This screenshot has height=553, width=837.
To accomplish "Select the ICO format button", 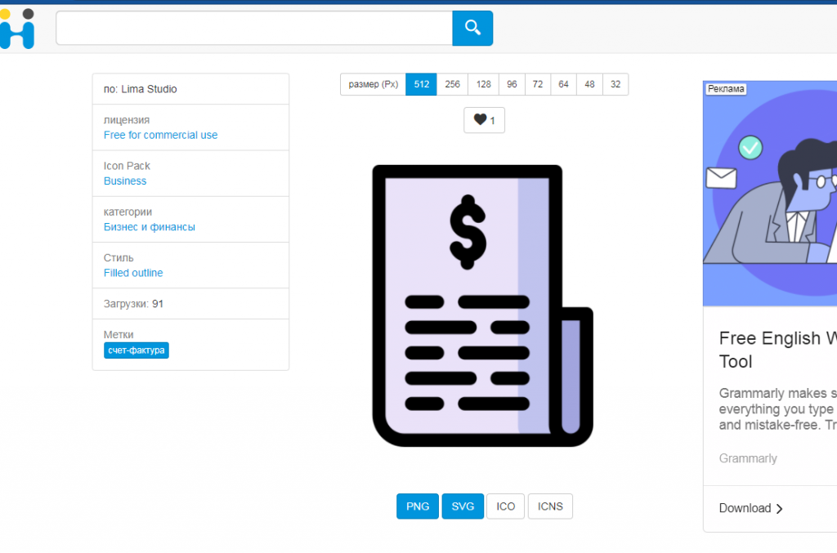I will tap(506, 506).
